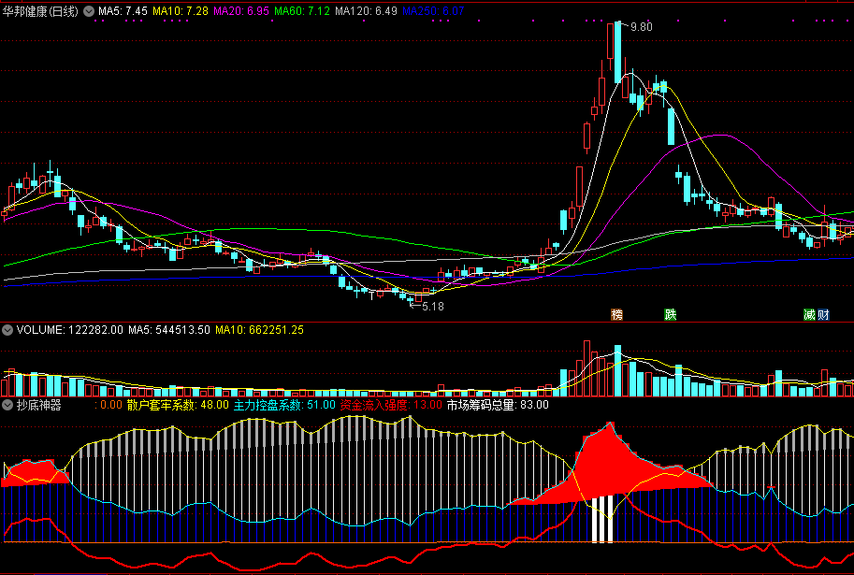Select the green MA60: 7.12 label
Image resolution: width=854 pixels, height=575 pixels.
click(302, 11)
